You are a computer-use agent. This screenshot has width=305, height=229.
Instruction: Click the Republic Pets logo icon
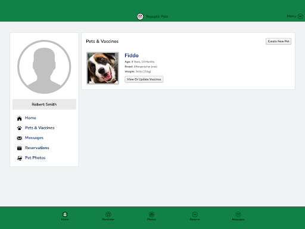point(140,17)
